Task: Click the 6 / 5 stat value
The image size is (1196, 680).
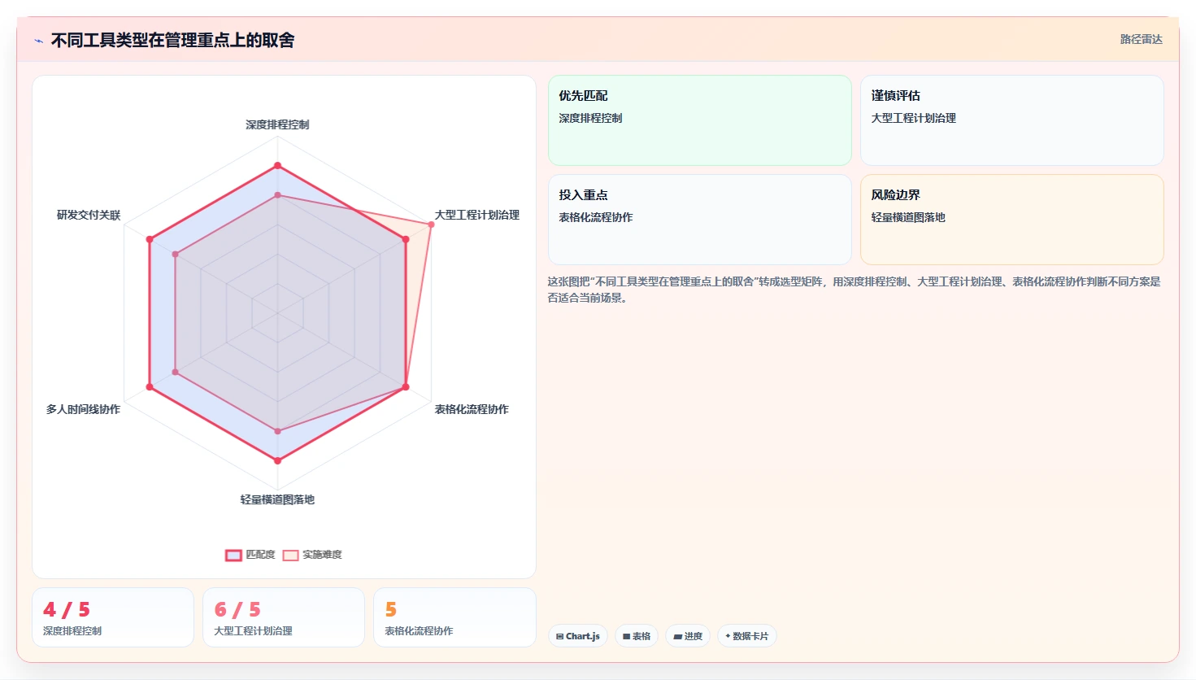Action: (237, 609)
